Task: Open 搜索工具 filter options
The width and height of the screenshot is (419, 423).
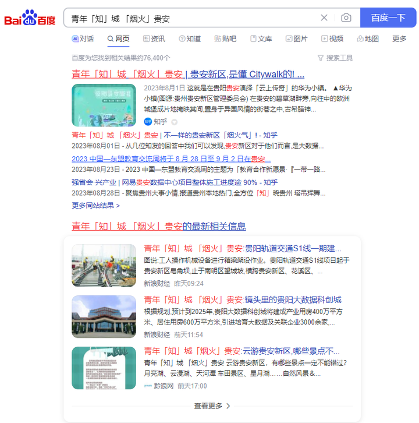Action: [x=335, y=58]
